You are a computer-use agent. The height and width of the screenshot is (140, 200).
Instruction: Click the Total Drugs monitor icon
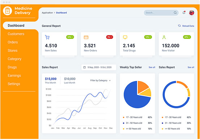[125, 37]
